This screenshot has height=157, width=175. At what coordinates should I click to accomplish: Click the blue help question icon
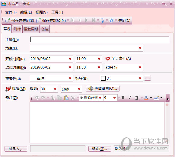(x=111, y=20)
